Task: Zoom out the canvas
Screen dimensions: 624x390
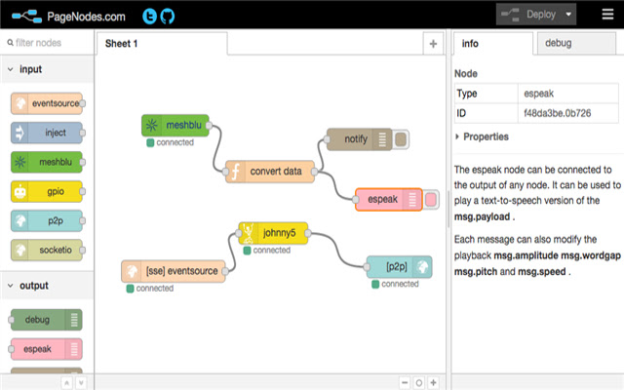Action: tap(405, 383)
